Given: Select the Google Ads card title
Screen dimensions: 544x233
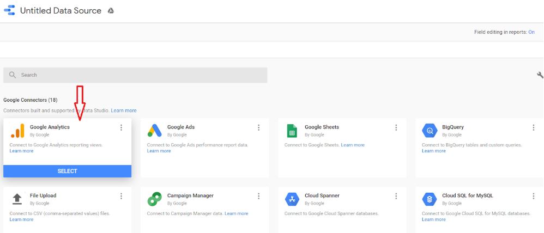Looking at the screenshot, I should (181, 127).
